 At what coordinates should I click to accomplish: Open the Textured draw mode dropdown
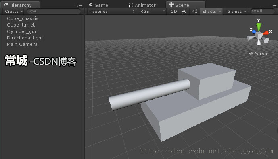112,12
